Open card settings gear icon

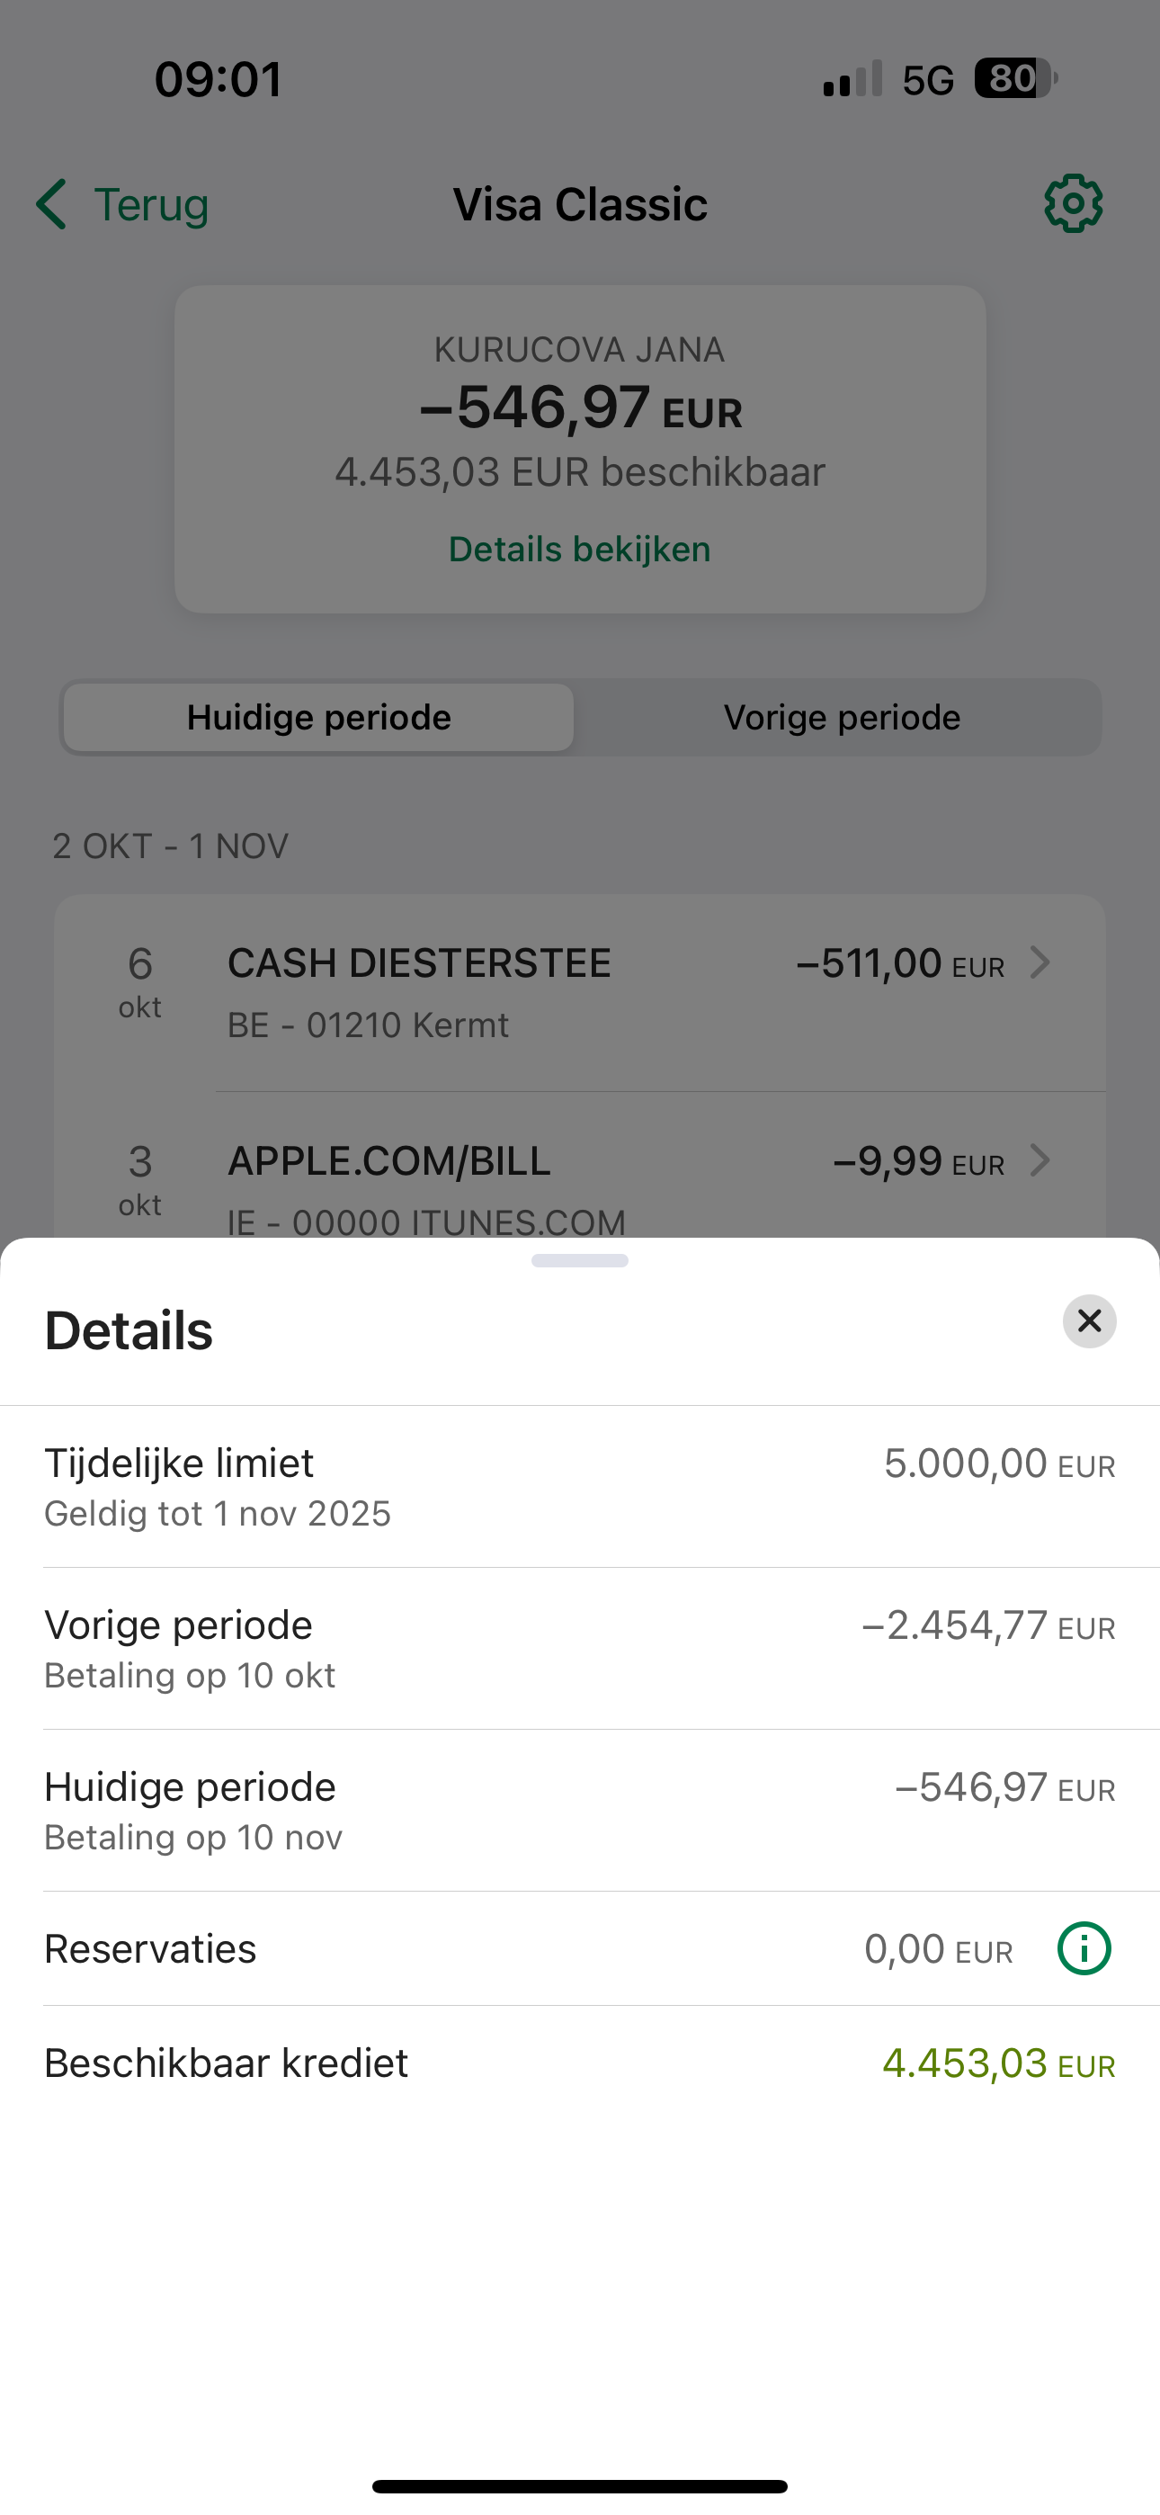[1073, 204]
